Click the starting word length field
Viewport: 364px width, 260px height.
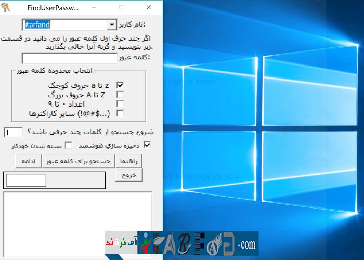tap(13, 133)
